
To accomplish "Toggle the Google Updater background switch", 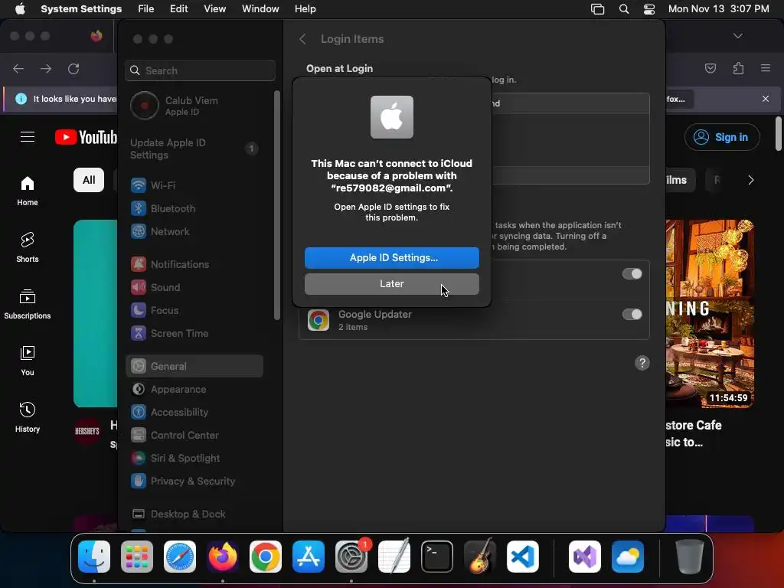I will [632, 314].
